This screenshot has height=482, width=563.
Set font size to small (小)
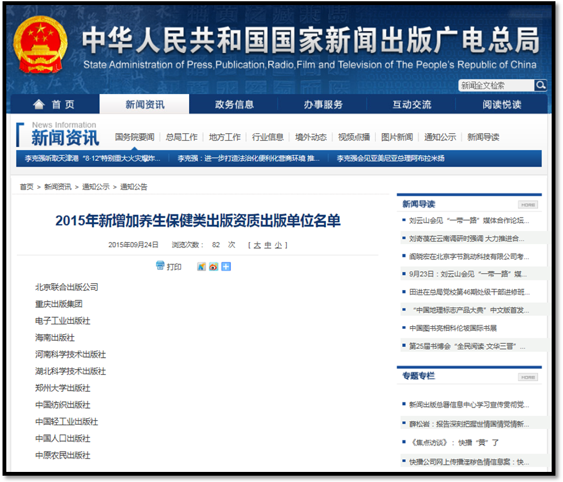[277, 245]
